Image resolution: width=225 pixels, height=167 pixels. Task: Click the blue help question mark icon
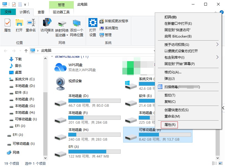point(221,12)
